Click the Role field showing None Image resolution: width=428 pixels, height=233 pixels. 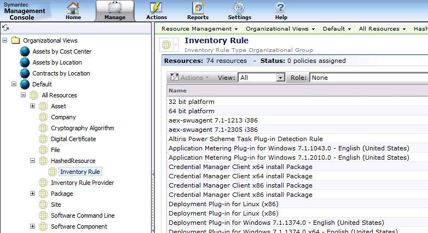[367, 78]
